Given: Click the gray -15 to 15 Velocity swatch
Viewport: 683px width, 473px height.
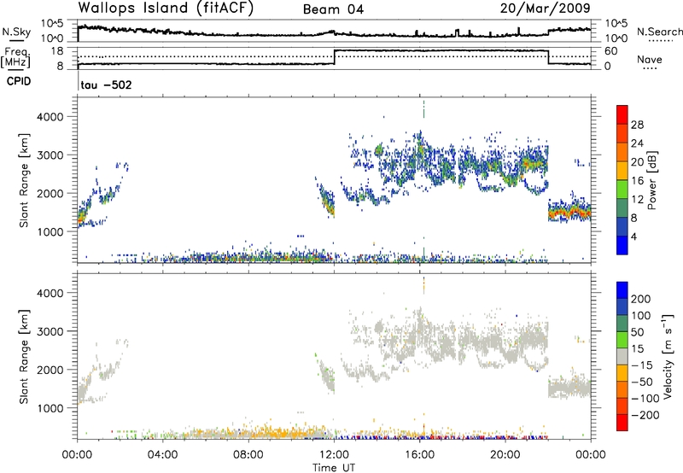Looking at the screenshot, I should (622, 357).
